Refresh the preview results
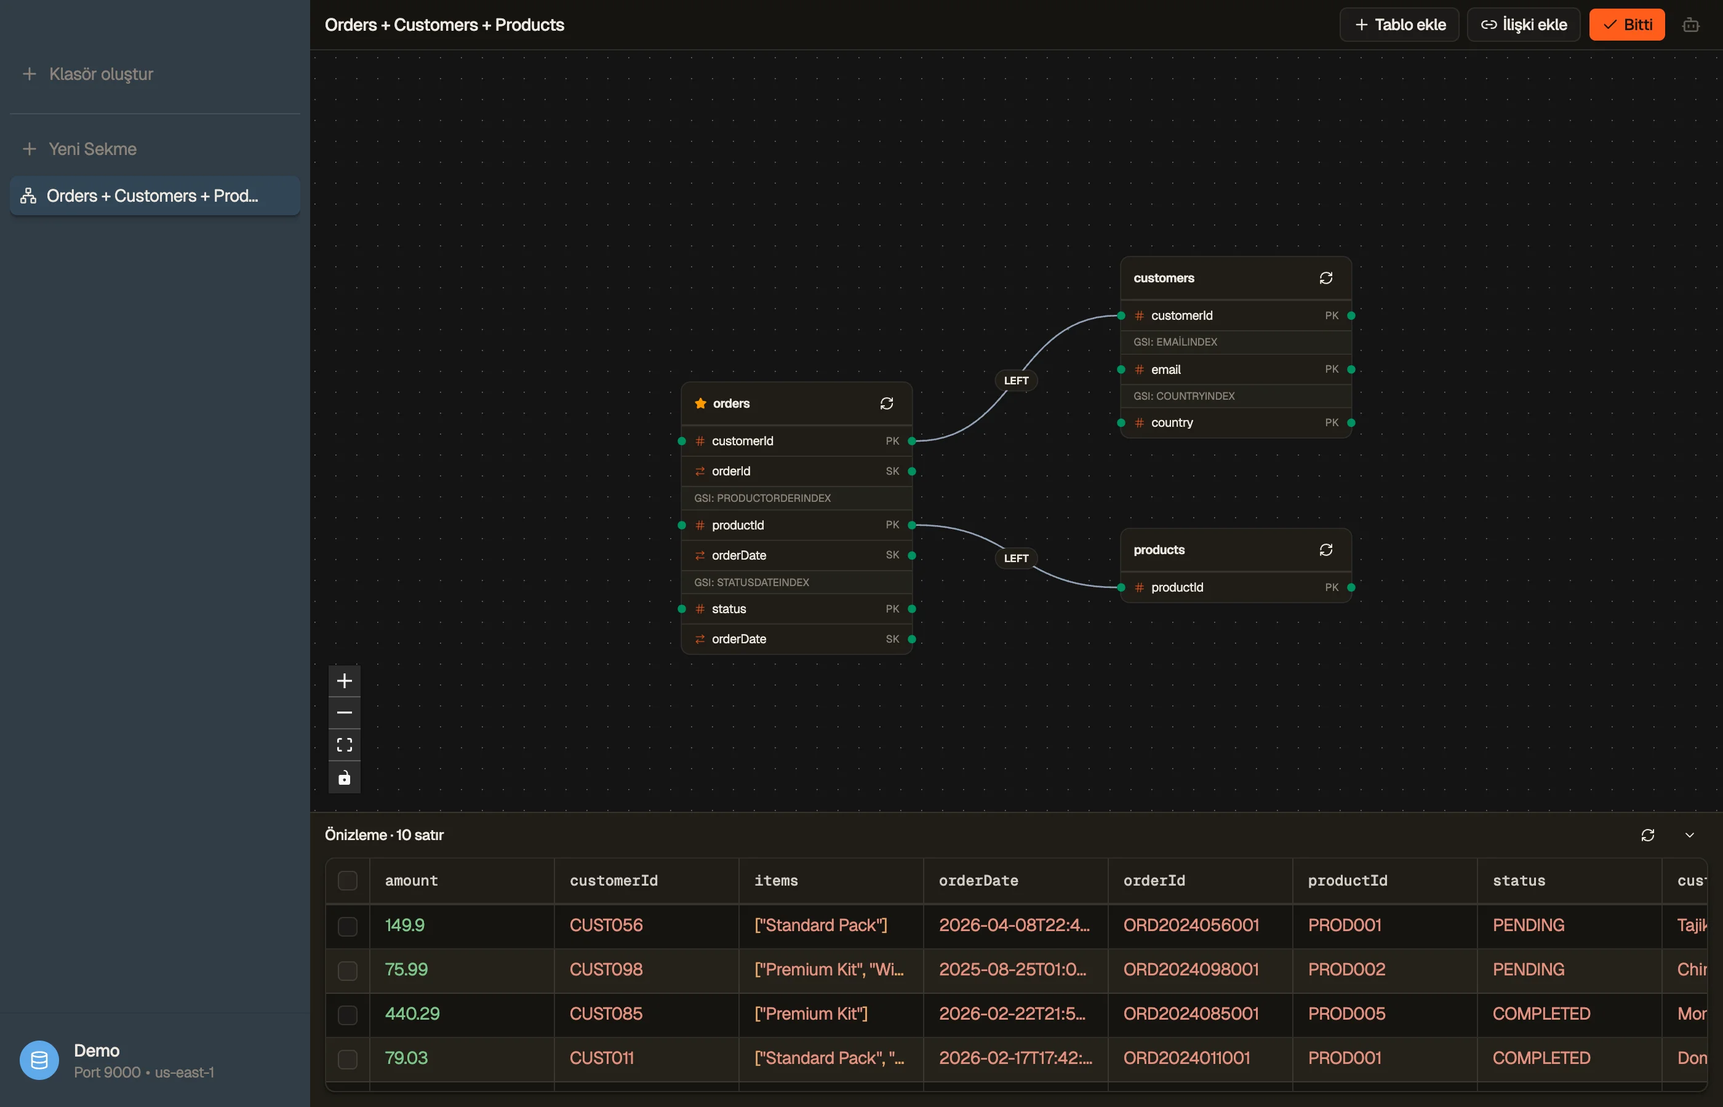1723x1107 pixels. coord(1647,835)
